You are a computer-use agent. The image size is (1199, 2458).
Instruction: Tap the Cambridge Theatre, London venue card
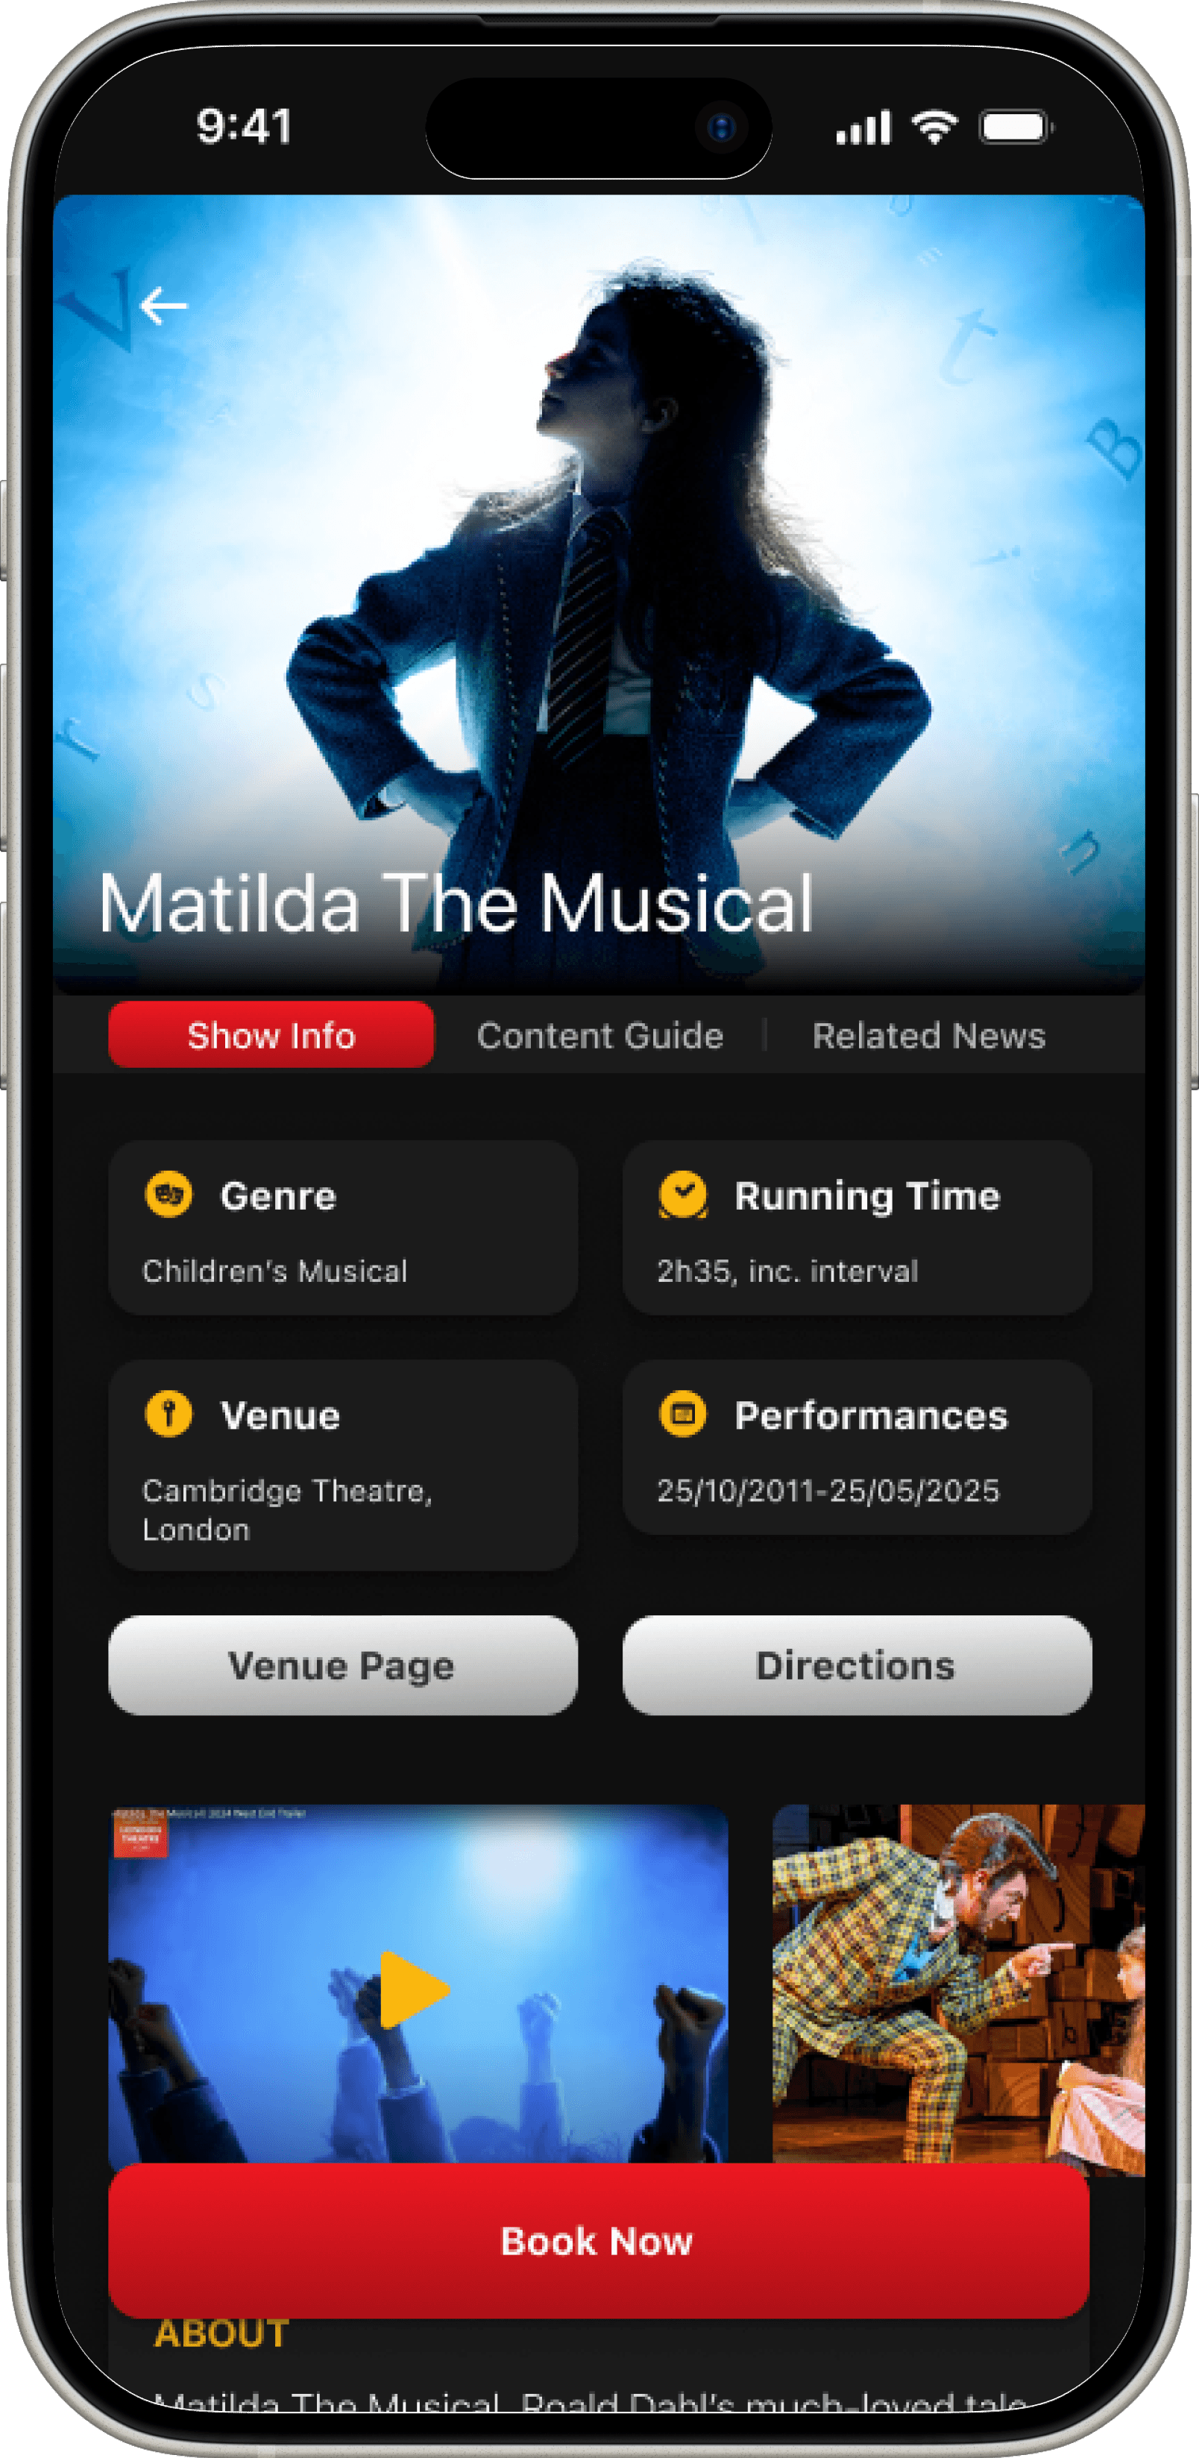[342, 1465]
